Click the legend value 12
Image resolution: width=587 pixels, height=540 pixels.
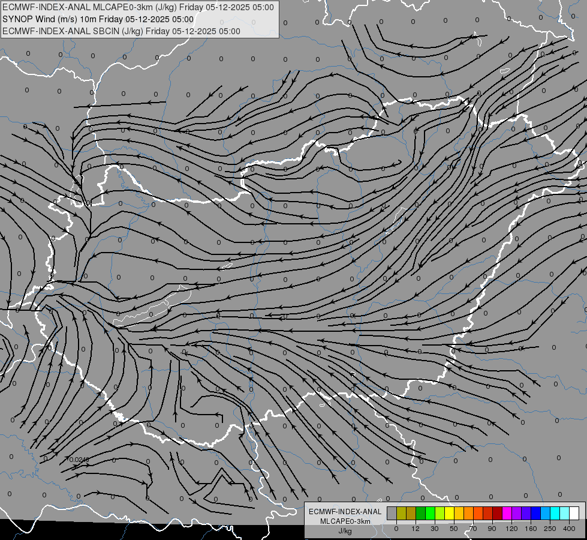click(416, 529)
